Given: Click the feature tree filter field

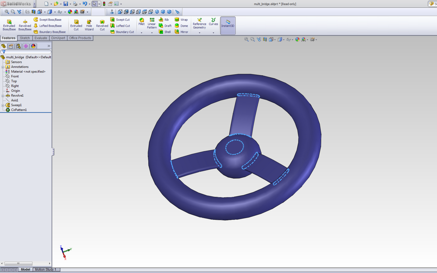Looking at the screenshot, I should tap(26, 52).
